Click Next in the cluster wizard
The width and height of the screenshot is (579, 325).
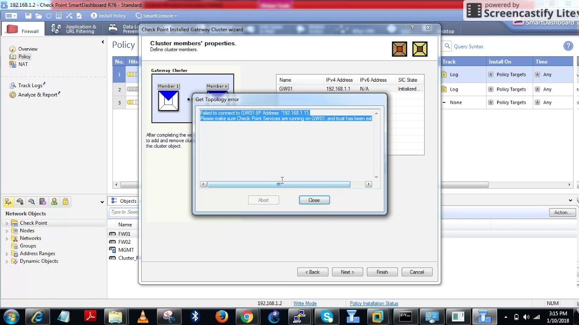pos(347,272)
